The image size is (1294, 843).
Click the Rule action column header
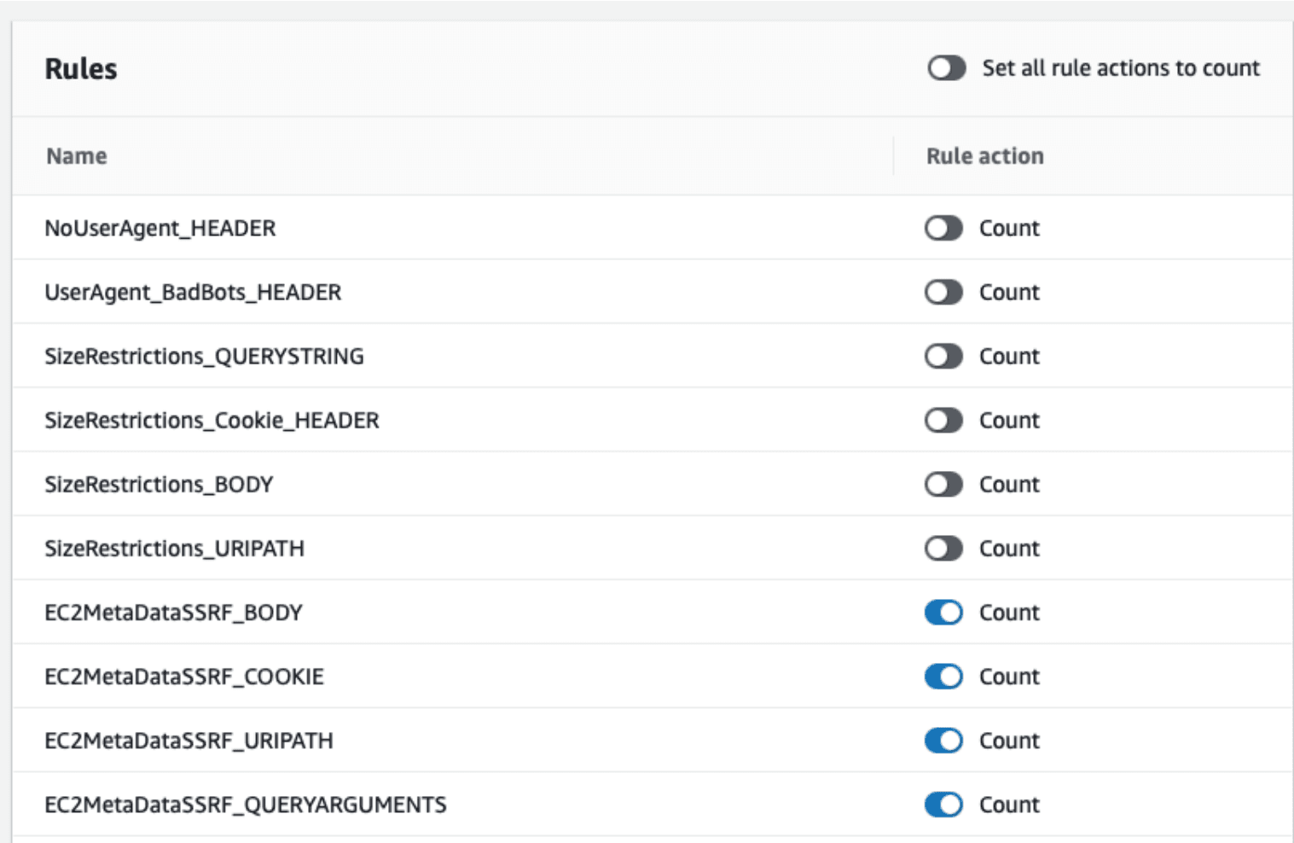[x=984, y=156]
